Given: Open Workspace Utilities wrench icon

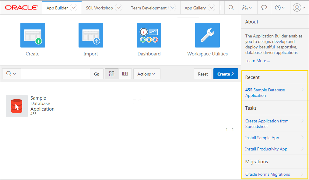Looking at the screenshot, I should (x=207, y=35).
